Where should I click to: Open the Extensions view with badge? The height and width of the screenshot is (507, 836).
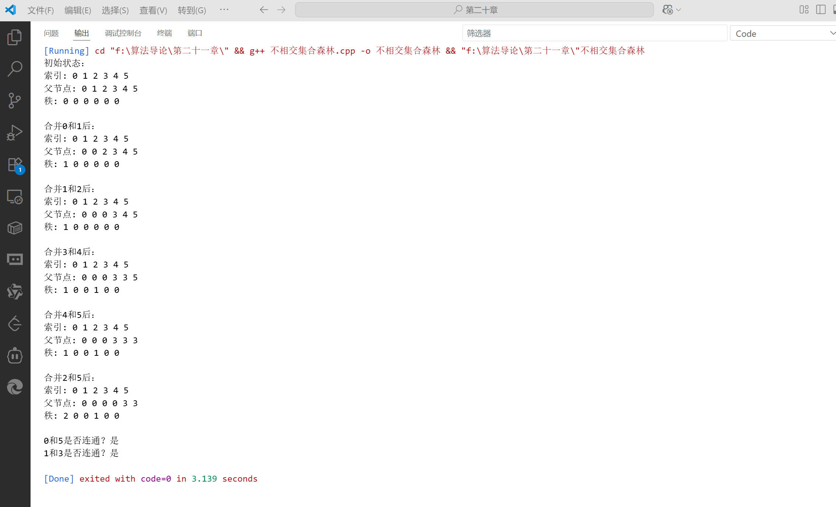(x=15, y=165)
